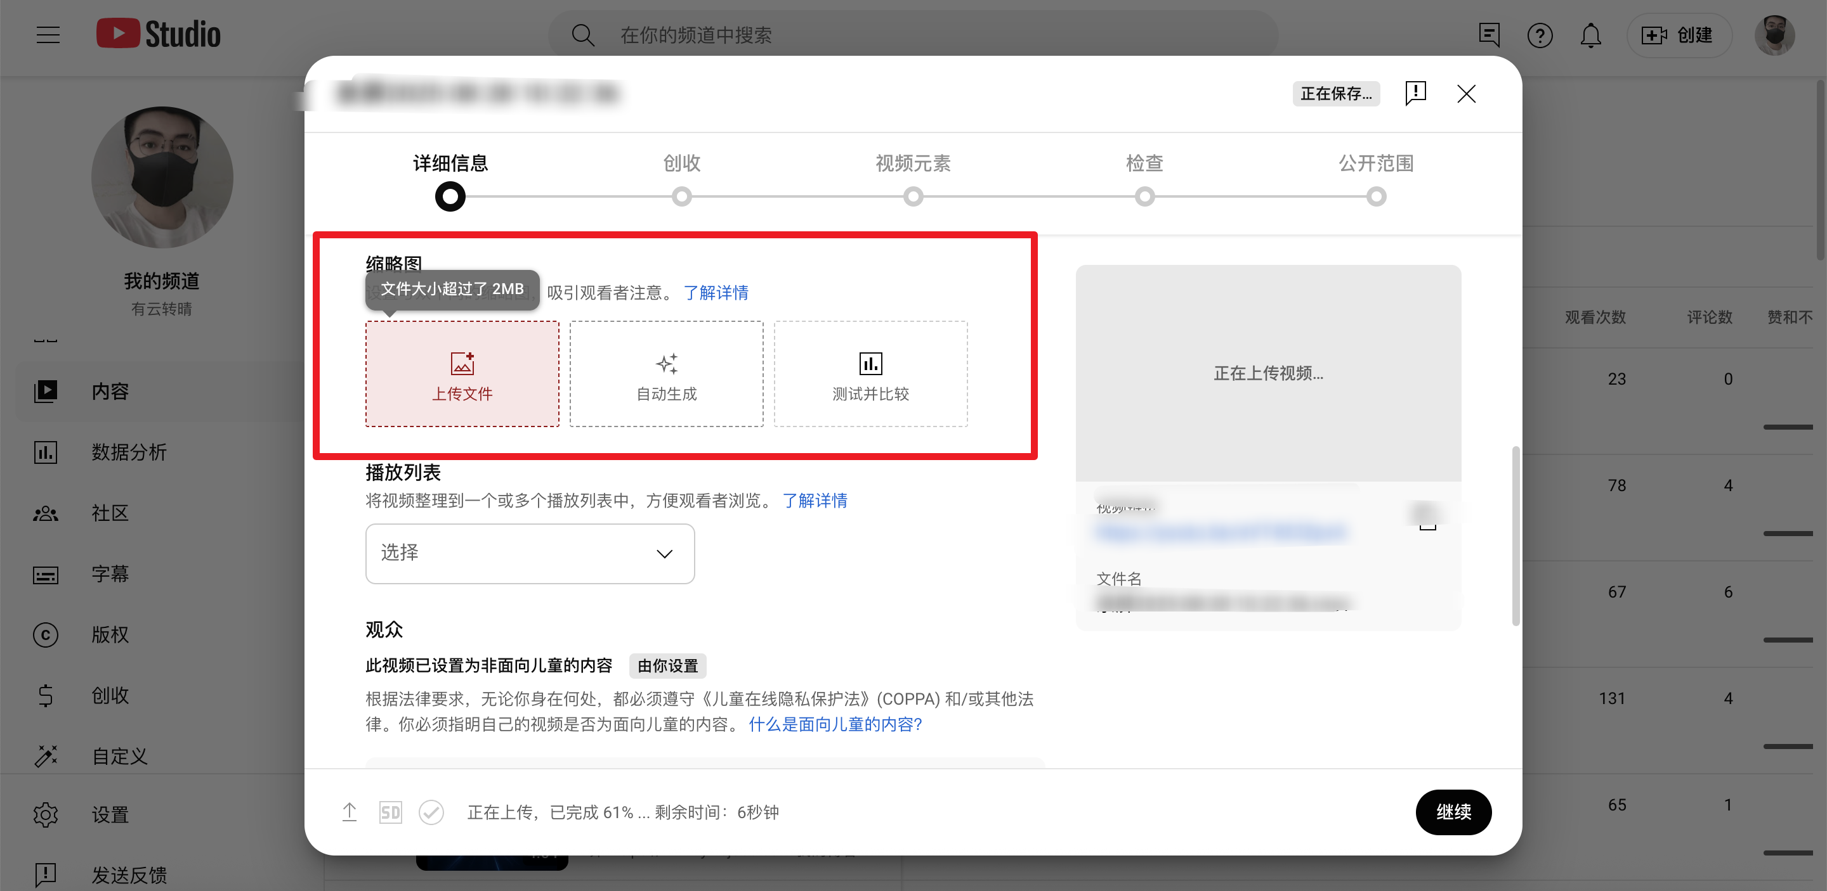Click the notifications bell icon
The height and width of the screenshot is (891, 1827).
point(1590,35)
